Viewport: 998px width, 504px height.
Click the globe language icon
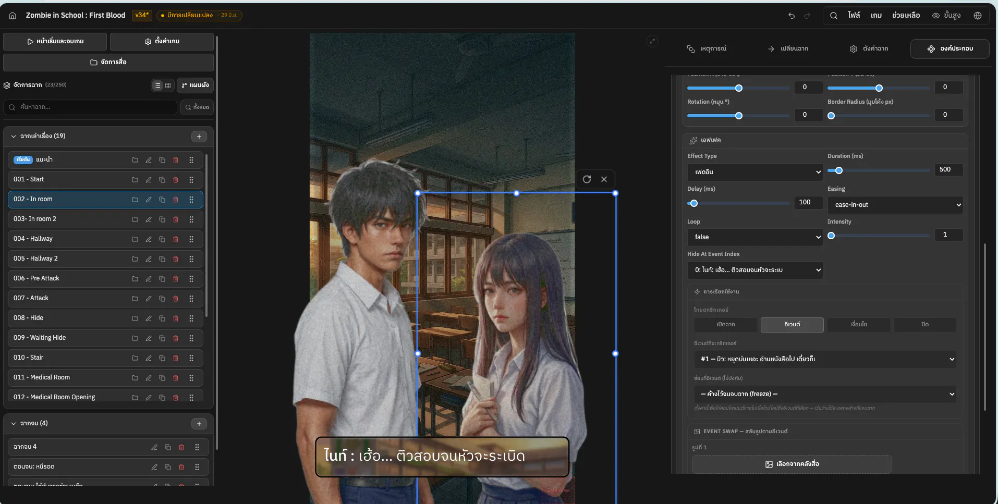click(978, 16)
